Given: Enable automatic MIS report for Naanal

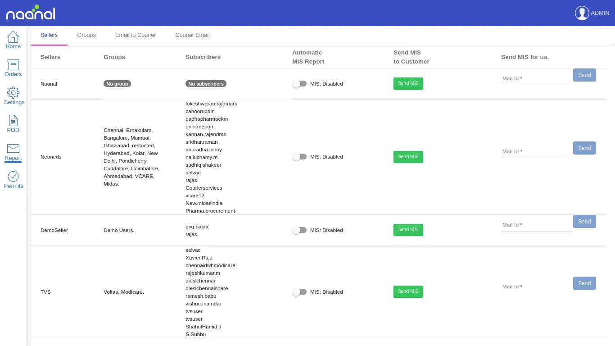Looking at the screenshot, I should [299, 83].
